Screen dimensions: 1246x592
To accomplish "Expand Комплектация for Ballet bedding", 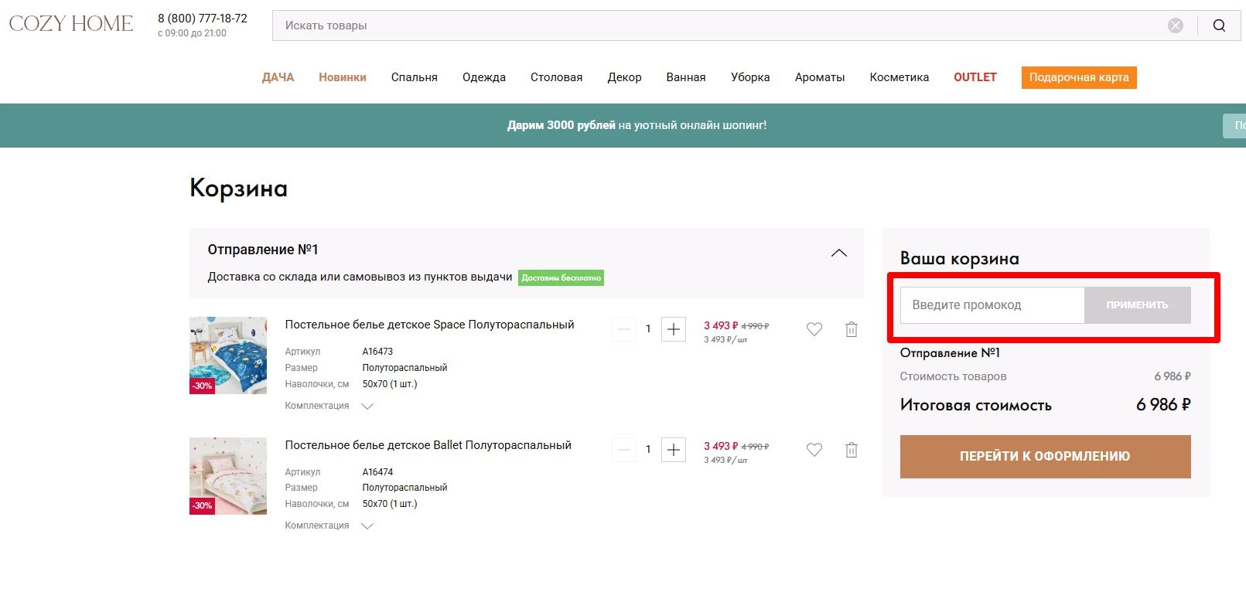I will pos(367,526).
